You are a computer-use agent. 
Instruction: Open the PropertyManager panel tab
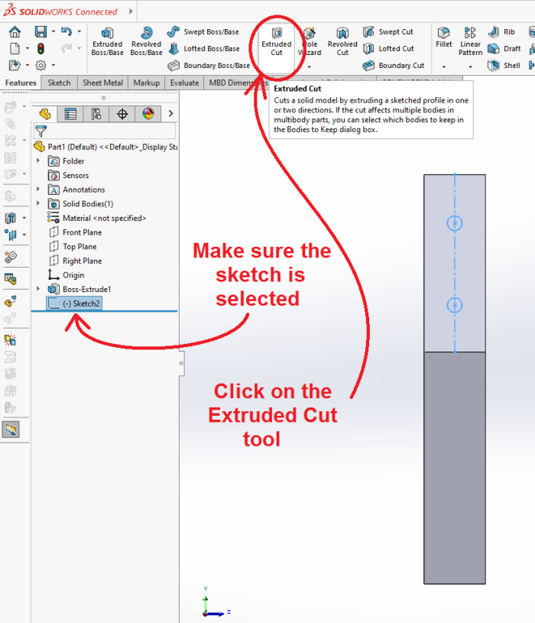pos(70,114)
